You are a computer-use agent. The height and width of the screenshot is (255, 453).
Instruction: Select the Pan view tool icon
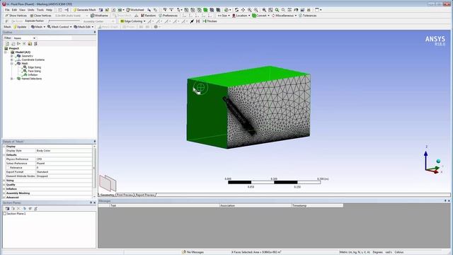pyautogui.click(x=243, y=10)
